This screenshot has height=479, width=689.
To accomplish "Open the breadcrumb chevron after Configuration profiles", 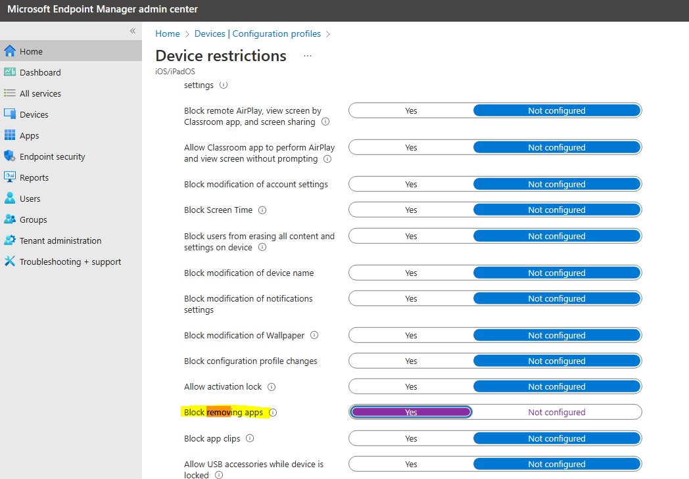I will 328,34.
